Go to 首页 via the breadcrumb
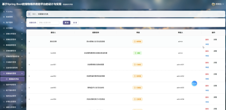Viewport: 226px width, 110px height. (x=34, y=14)
